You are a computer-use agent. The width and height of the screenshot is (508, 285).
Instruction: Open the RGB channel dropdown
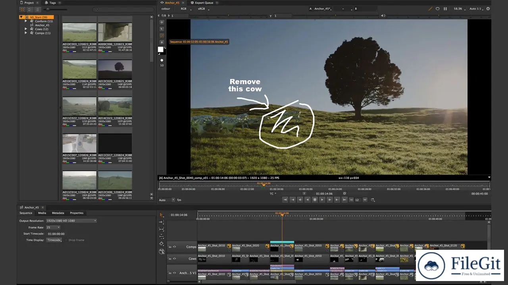[x=186, y=9]
